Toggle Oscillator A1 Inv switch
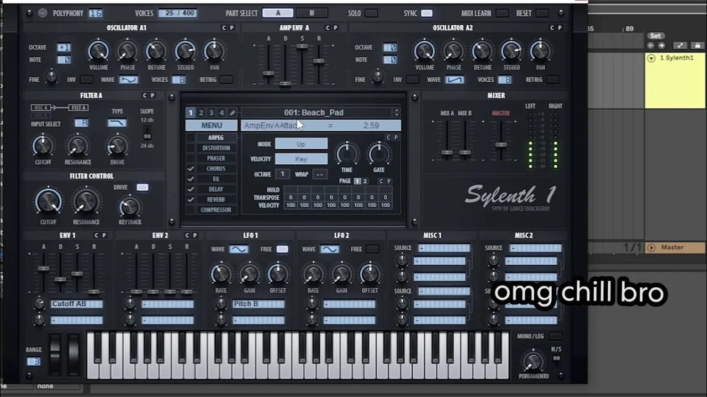The height and width of the screenshot is (397, 707). [86, 79]
